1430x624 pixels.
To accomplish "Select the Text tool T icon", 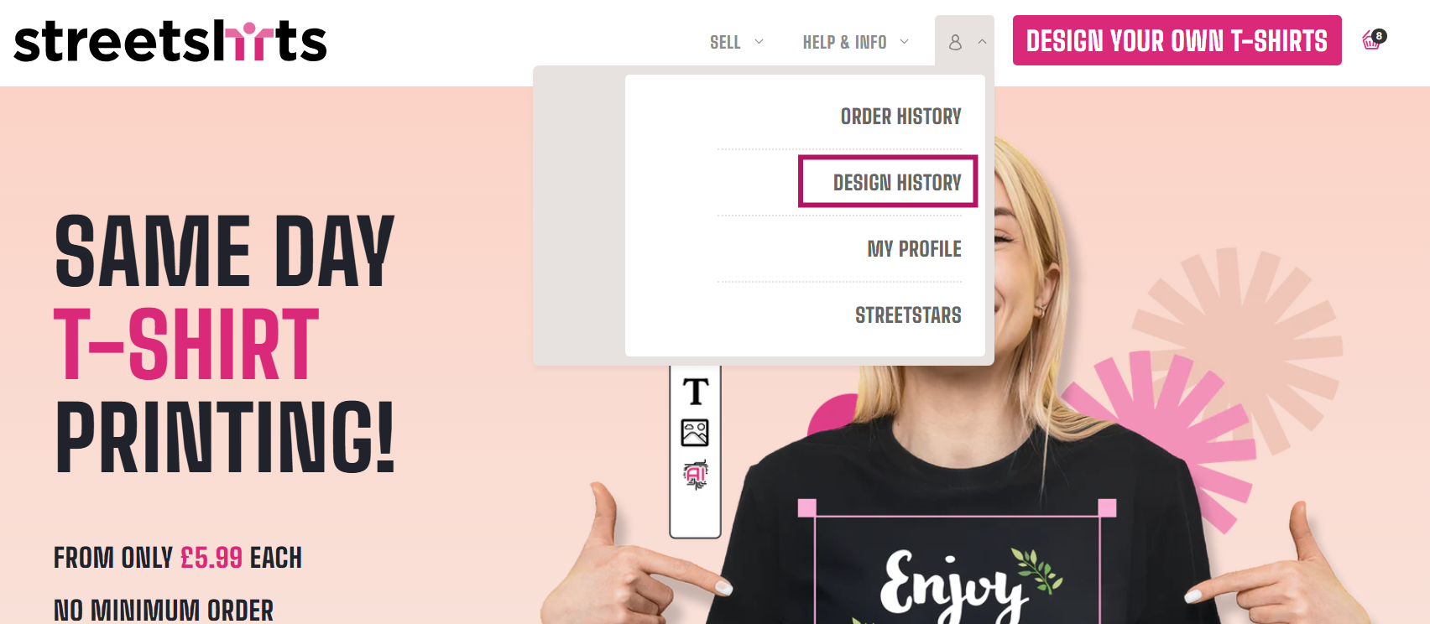I will tap(695, 392).
